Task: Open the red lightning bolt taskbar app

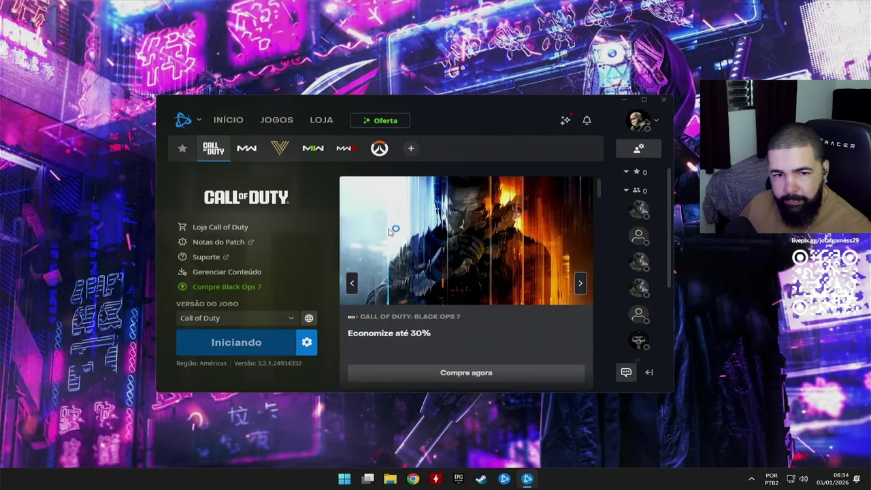Action: click(x=436, y=478)
